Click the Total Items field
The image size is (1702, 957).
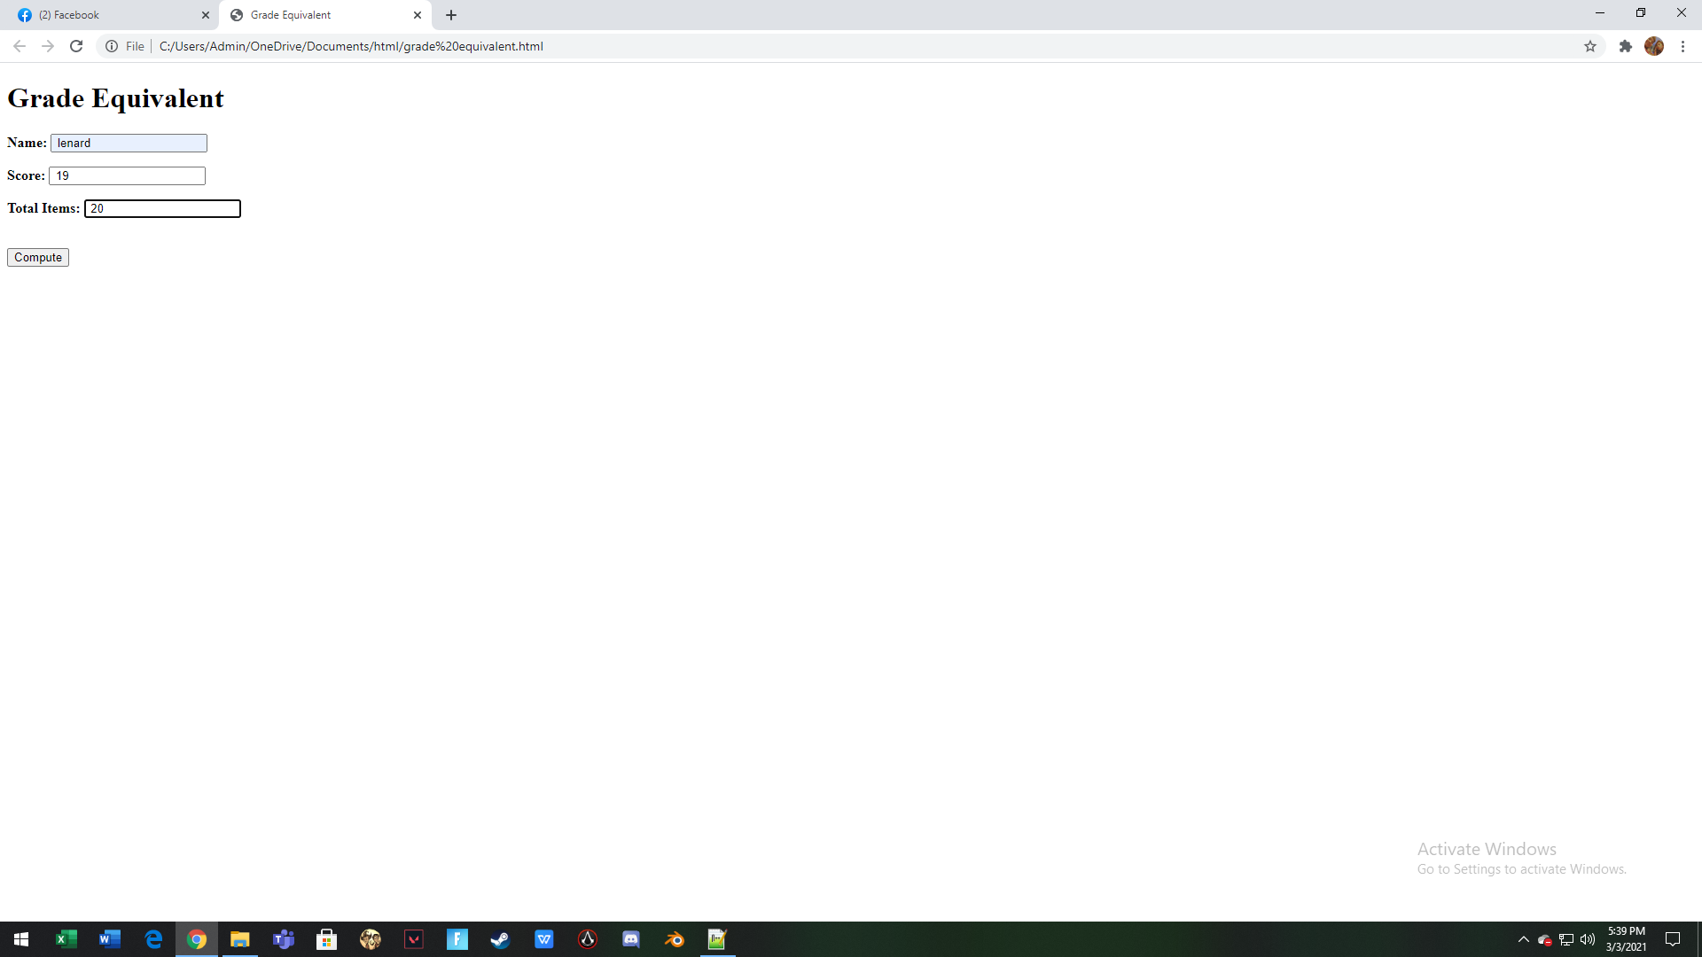pyautogui.click(x=162, y=208)
